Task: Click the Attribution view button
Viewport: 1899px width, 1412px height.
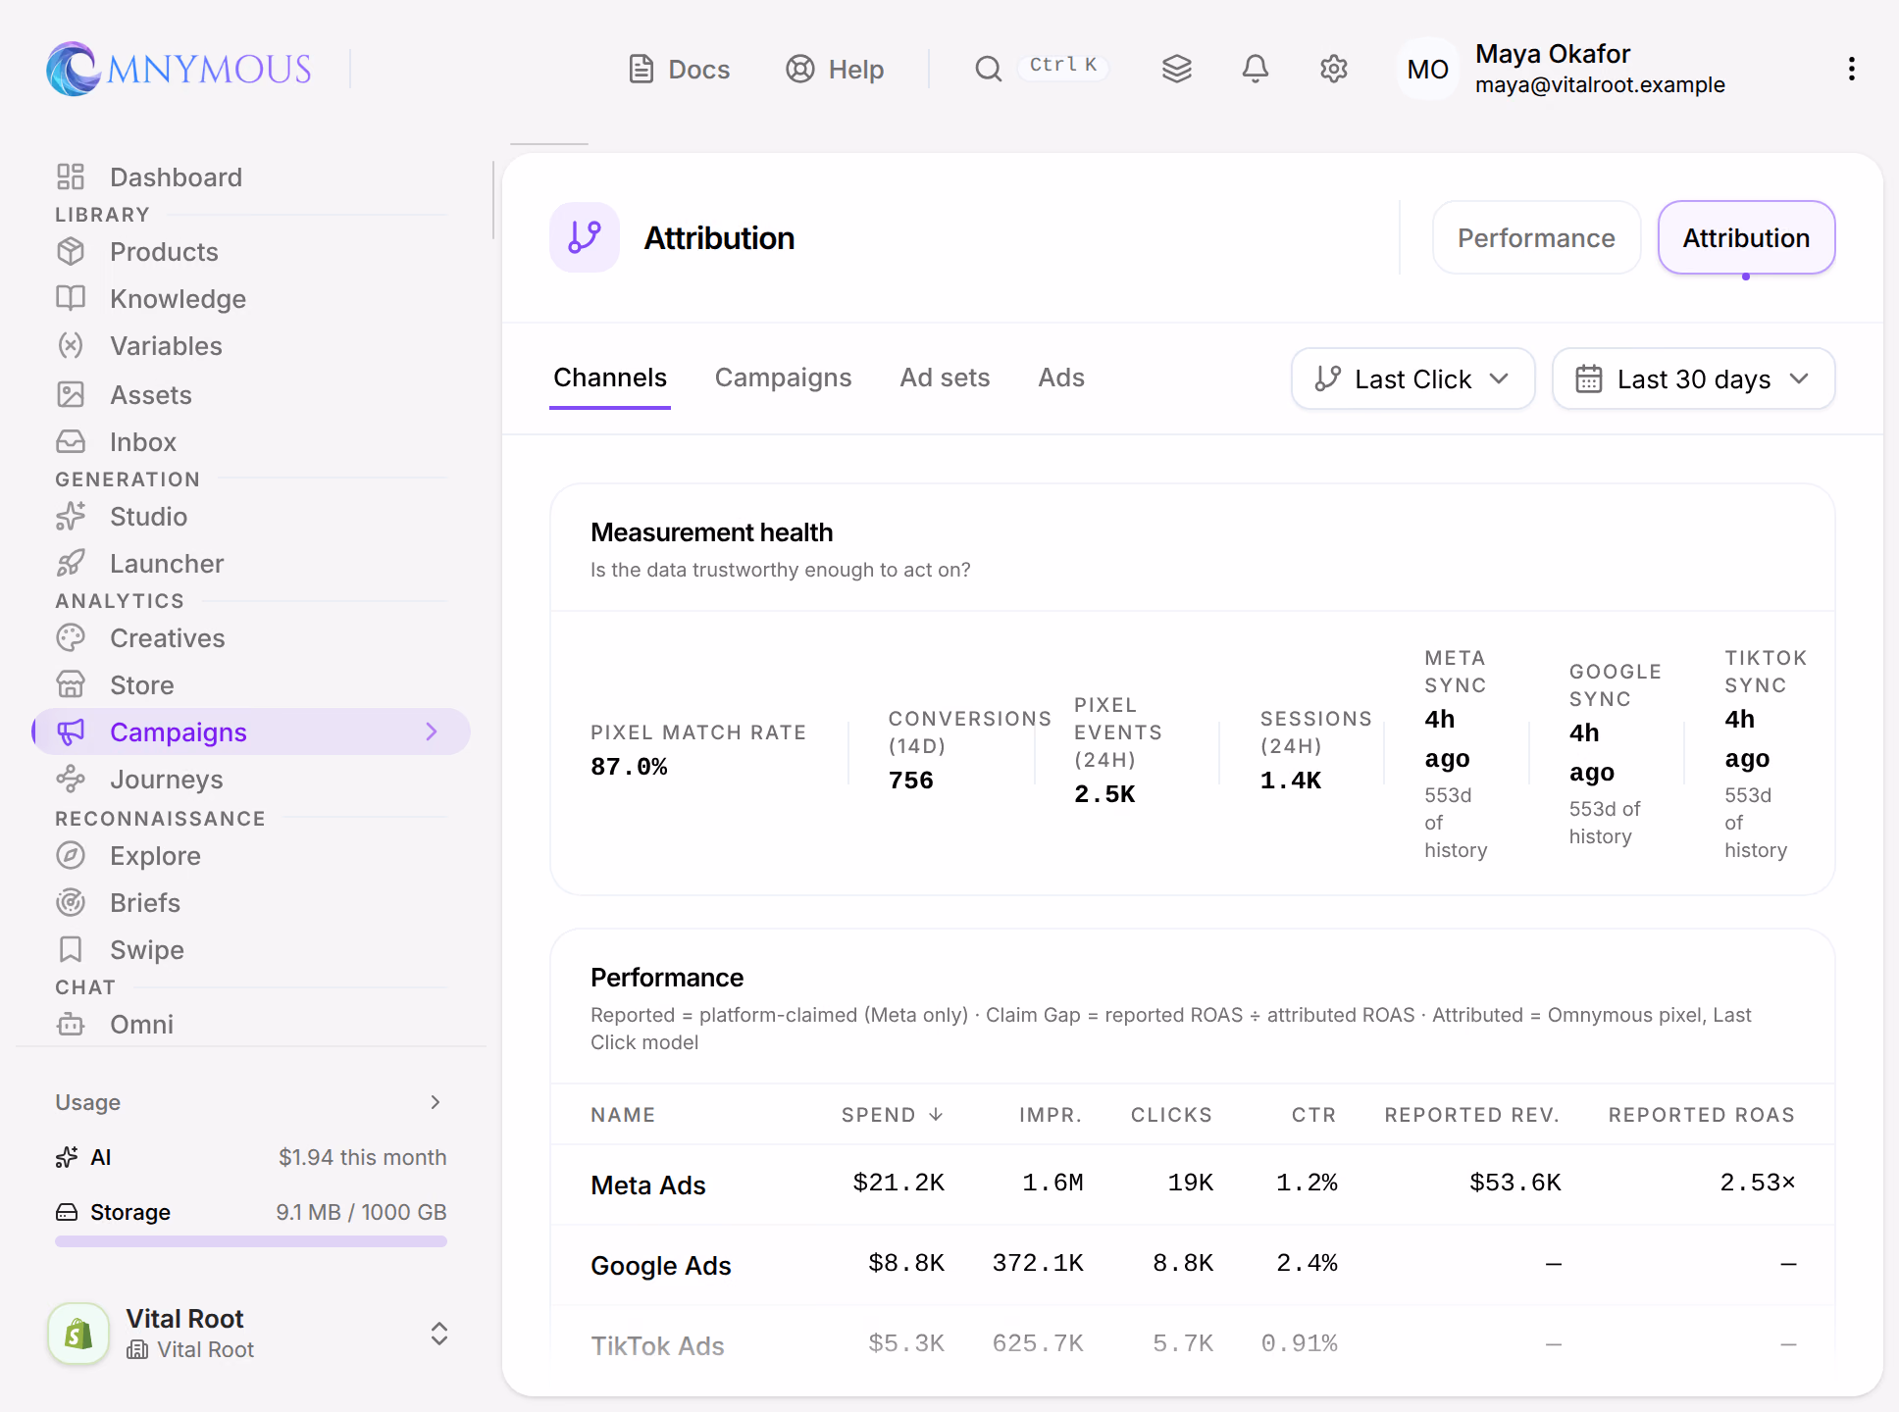Action: pos(1746,238)
